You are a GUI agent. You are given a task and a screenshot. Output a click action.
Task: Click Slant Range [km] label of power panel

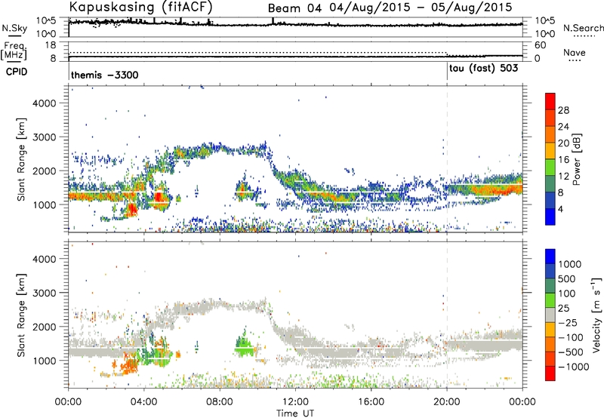click(21, 159)
